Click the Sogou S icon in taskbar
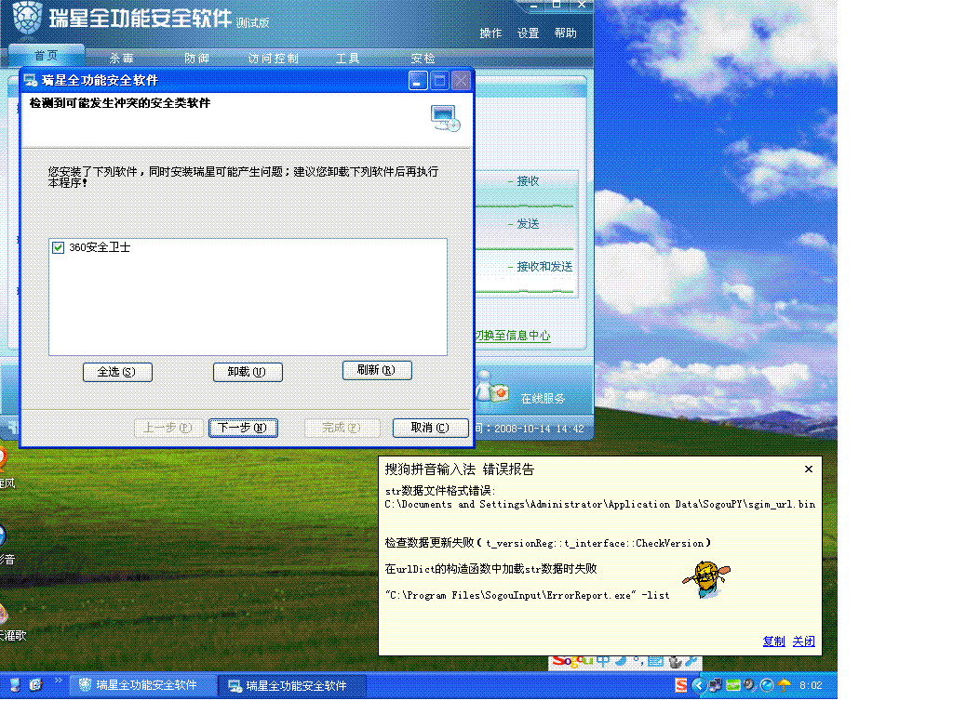This screenshot has height=714, width=953. [x=680, y=685]
